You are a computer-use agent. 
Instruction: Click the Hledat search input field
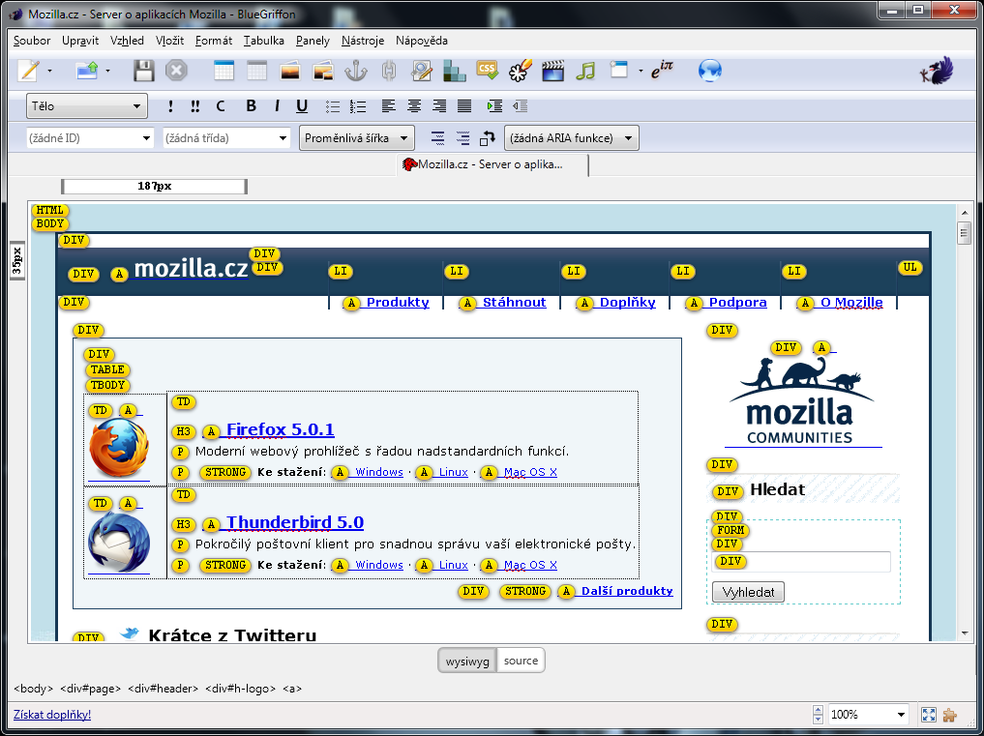click(801, 562)
